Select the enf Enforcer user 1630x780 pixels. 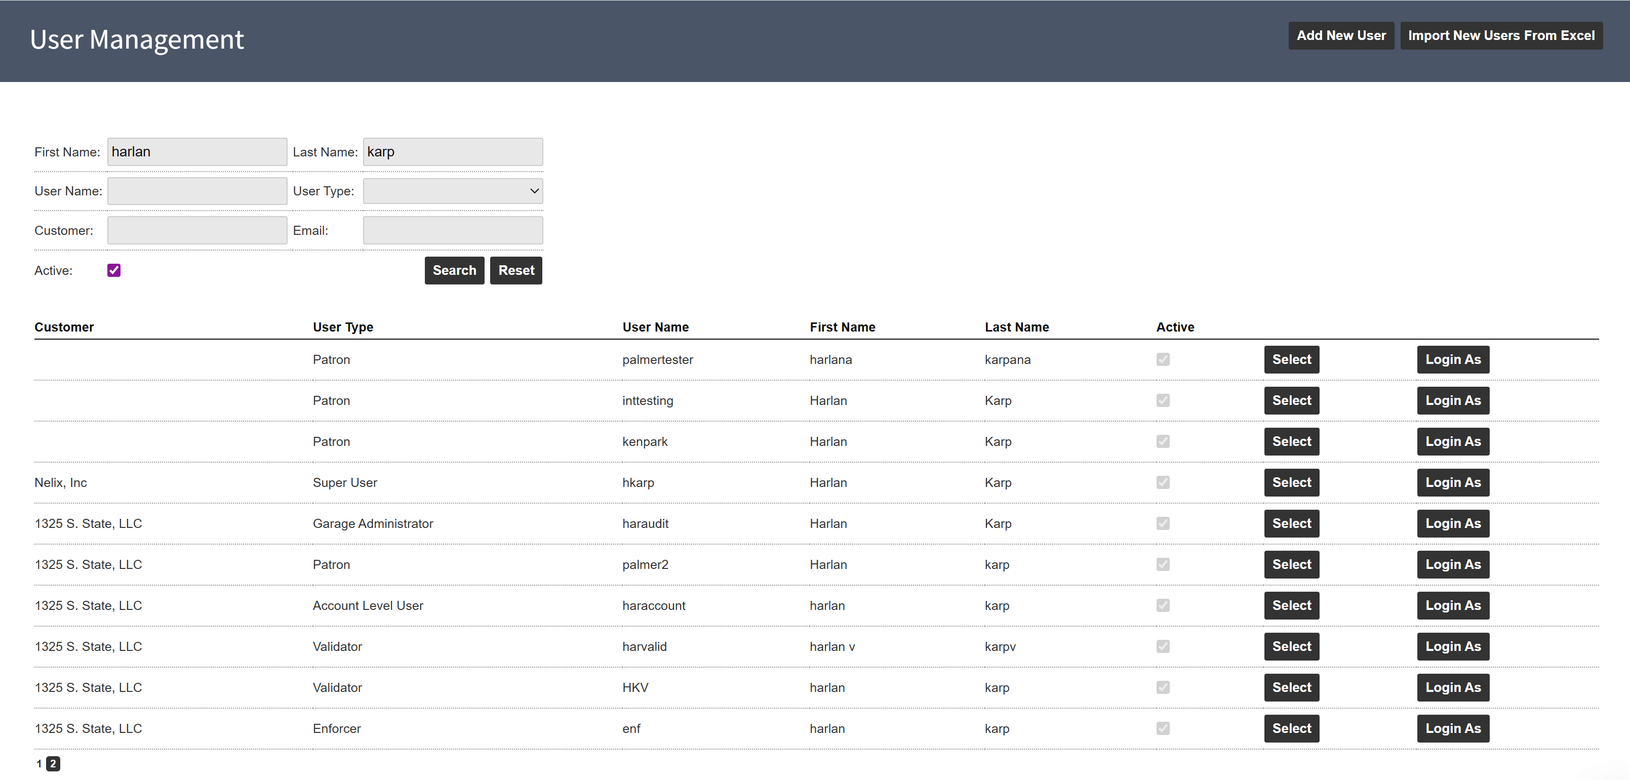pos(1291,728)
